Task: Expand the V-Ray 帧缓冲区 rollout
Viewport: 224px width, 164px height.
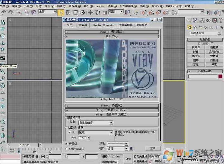Action: (112, 106)
